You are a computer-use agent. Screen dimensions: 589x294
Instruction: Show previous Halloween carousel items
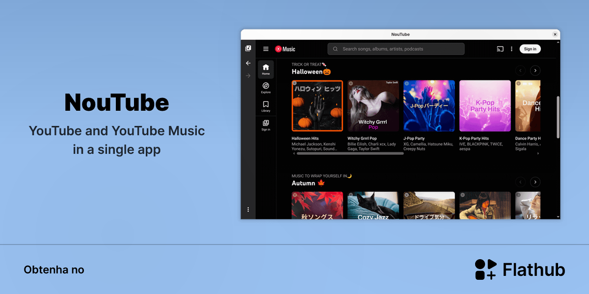(x=520, y=71)
